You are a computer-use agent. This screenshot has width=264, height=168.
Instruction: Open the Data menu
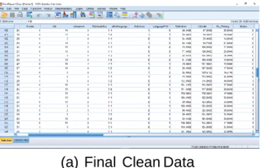pyautogui.click(x=25, y=8)
